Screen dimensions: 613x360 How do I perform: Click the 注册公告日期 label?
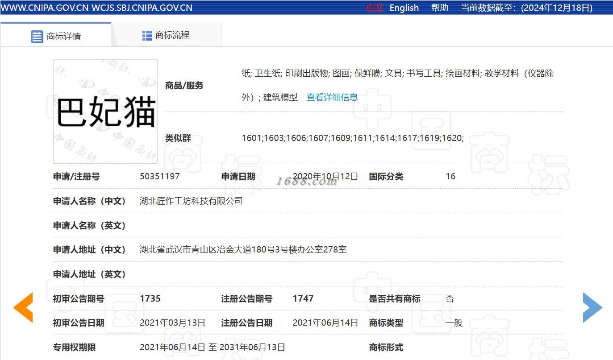pyautogui.click(x=247, y=323)
